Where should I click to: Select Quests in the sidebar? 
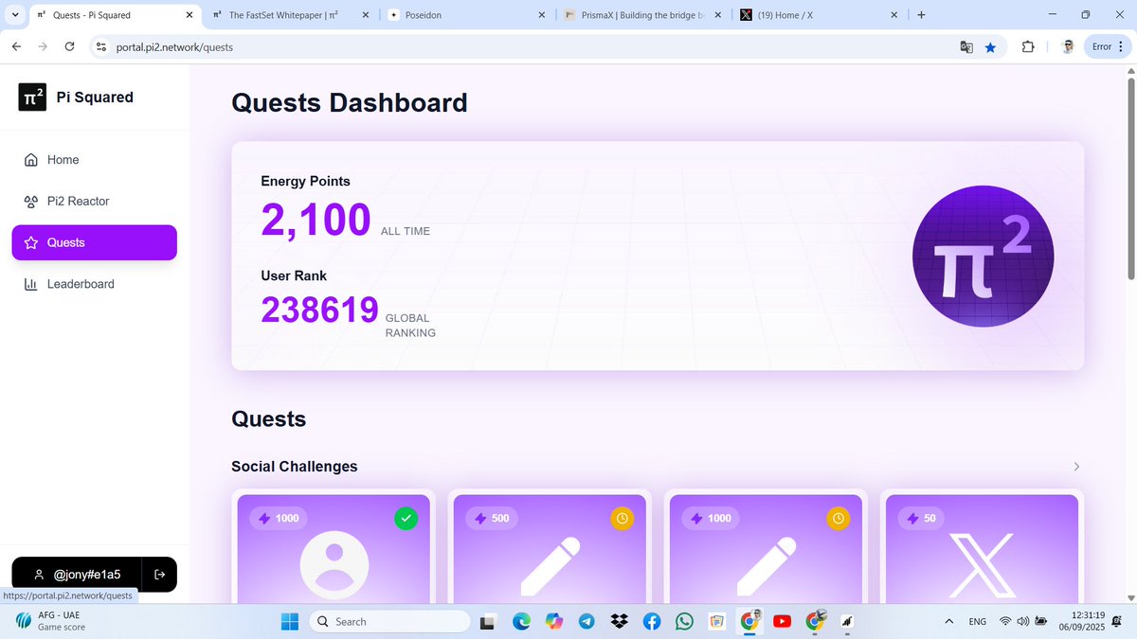94,242
